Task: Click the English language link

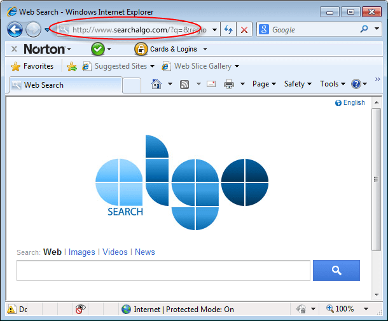Action: (350, 102)
